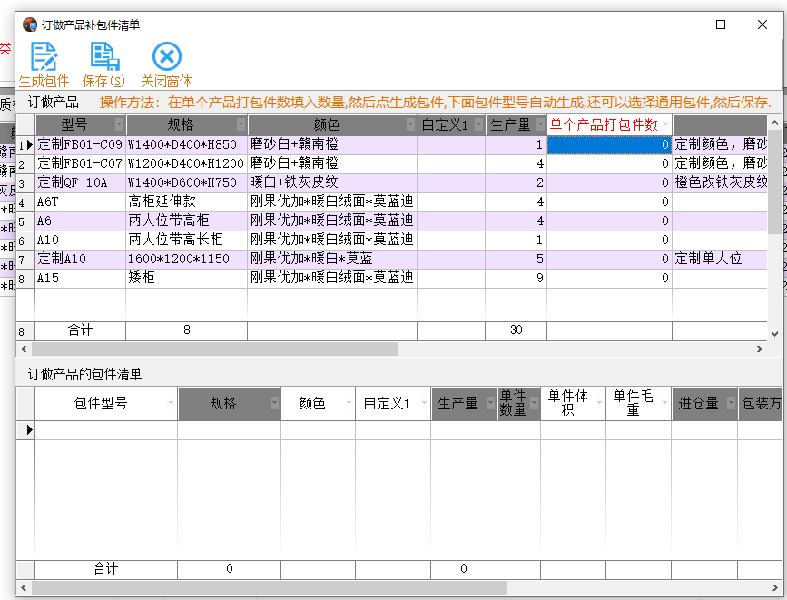Image resolution: width=787 pixels, height=600 pixels.
Task: Click the empty 包件型号 cell in lower table
Action: (x=106, y=430)
